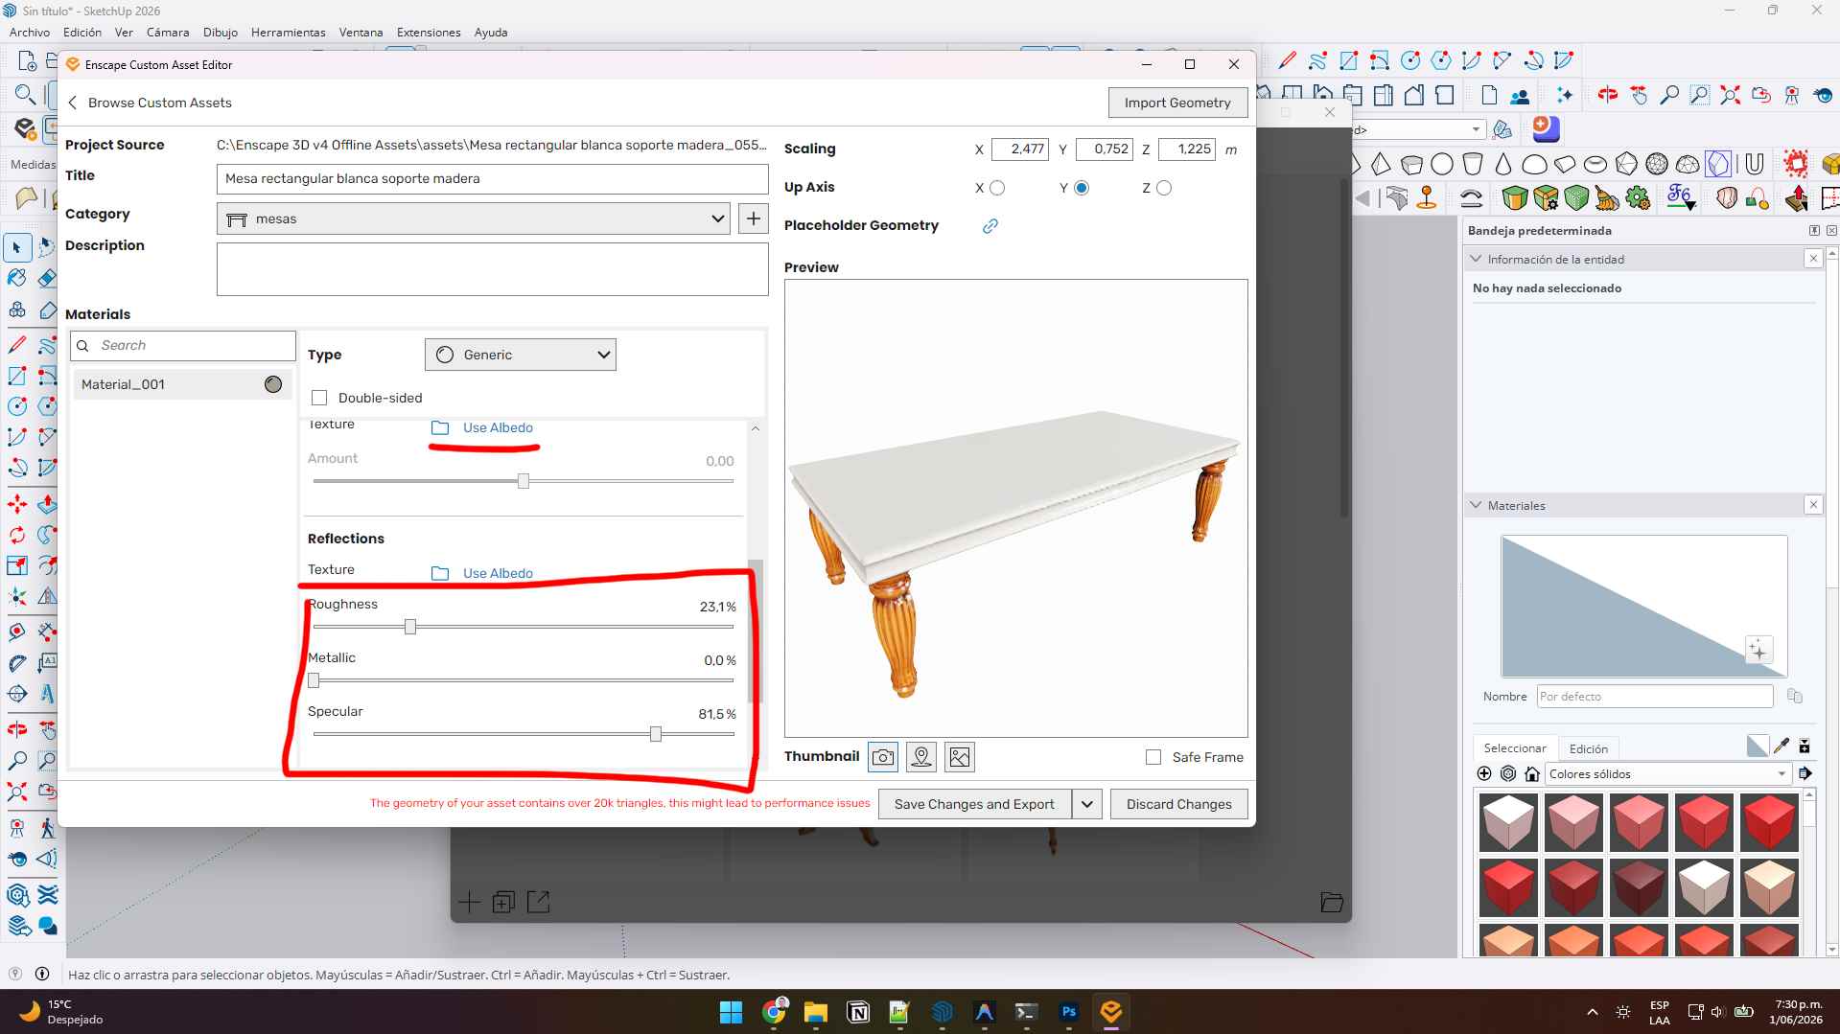Select the Rotate tool in left toolbar
Image resolution: width=1840 pixels, height=1034 pixels.
click(16, 535)
